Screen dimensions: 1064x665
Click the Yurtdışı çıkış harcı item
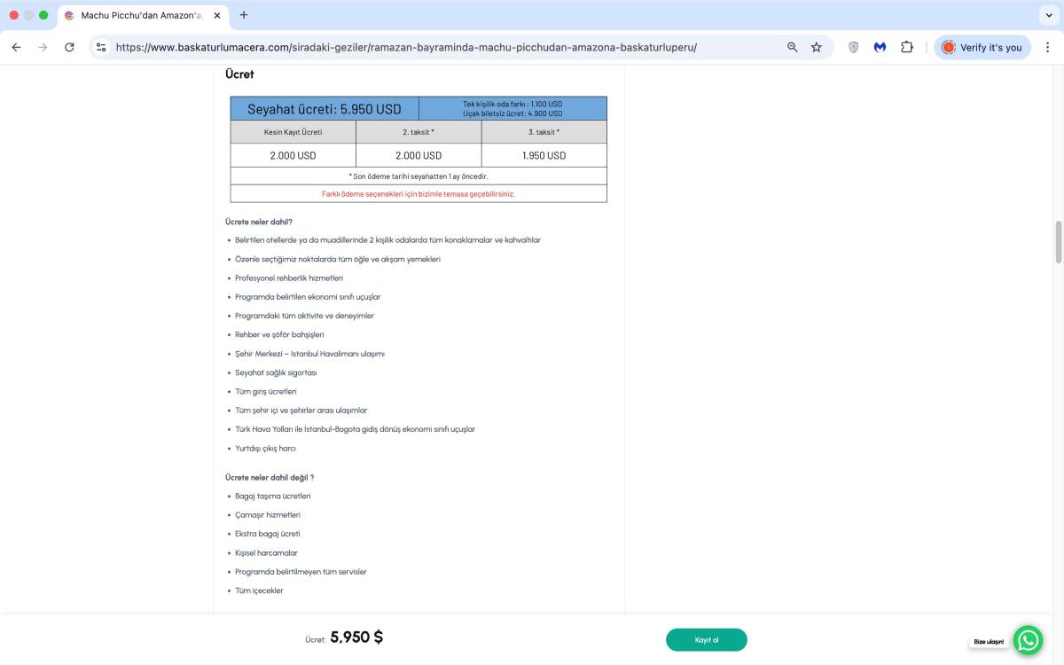pyautogui.click(x=265, y=449)
